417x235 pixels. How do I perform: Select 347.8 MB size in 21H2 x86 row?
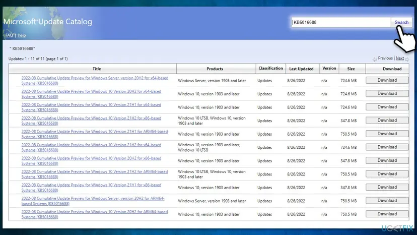(349, 121)
